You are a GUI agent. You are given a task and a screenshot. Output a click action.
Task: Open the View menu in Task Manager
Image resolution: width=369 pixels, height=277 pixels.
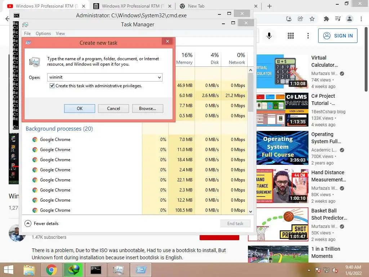click(x=60, y=34)
